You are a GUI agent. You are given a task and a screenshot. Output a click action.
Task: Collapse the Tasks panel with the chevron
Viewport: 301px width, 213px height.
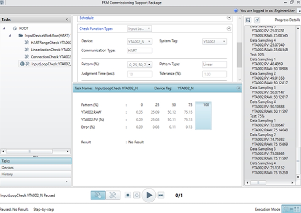(x=67, y=20)
